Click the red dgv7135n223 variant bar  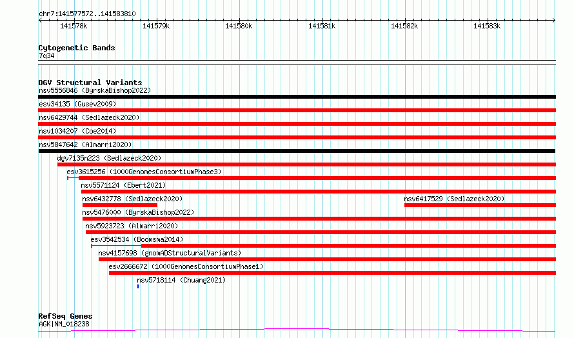pos(306,164)
